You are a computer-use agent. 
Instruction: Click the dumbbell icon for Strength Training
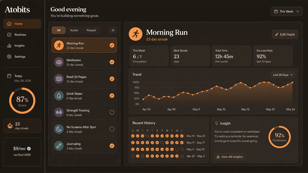coord(59,112)
